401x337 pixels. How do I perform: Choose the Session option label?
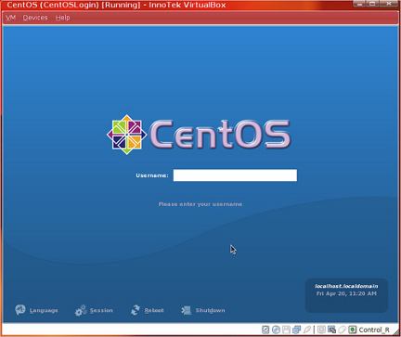tap(101, 310)
